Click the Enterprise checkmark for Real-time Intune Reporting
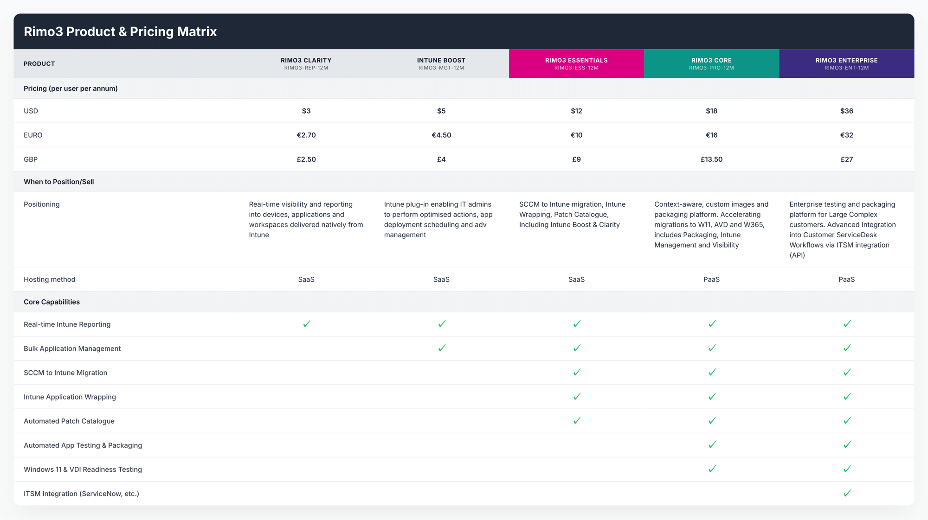Viewport: 928px width, 520px height. pyautogui.click(x=847, y=324)
